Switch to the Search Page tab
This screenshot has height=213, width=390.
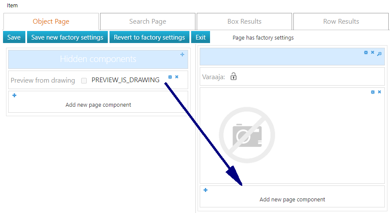point(148,22)
